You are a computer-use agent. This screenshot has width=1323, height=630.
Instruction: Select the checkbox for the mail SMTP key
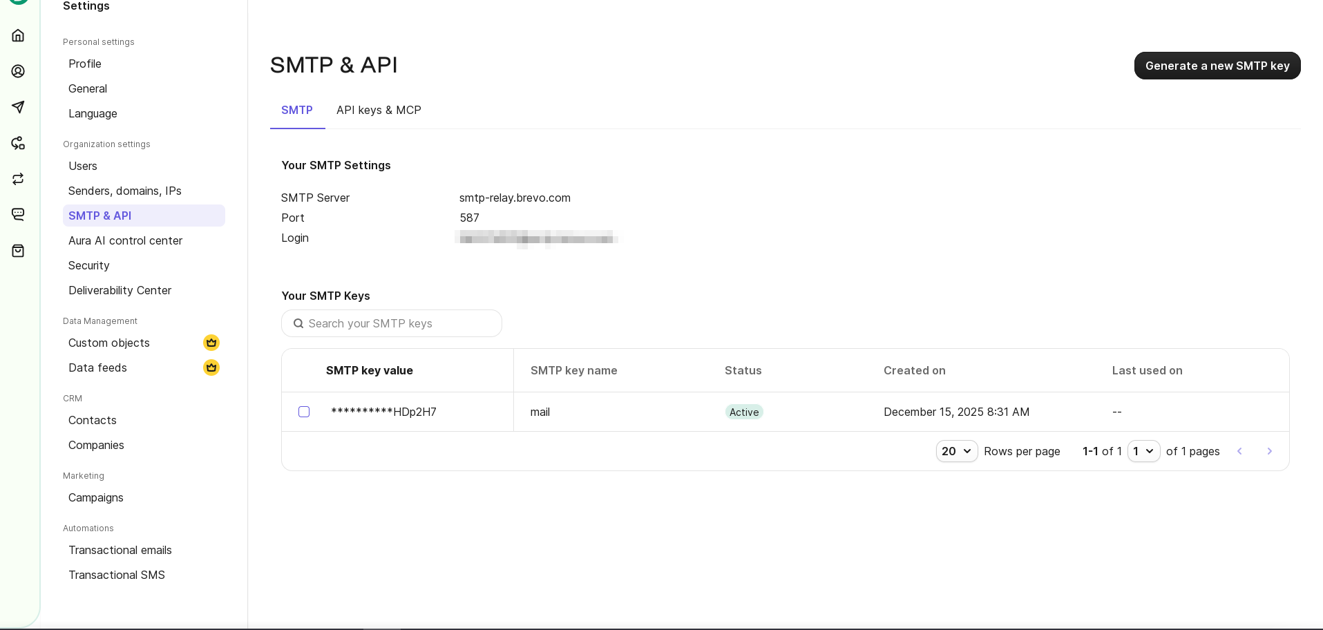tap(304, 412)
